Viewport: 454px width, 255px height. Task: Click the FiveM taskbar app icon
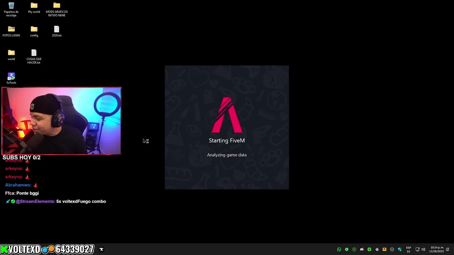coord(101,249)
